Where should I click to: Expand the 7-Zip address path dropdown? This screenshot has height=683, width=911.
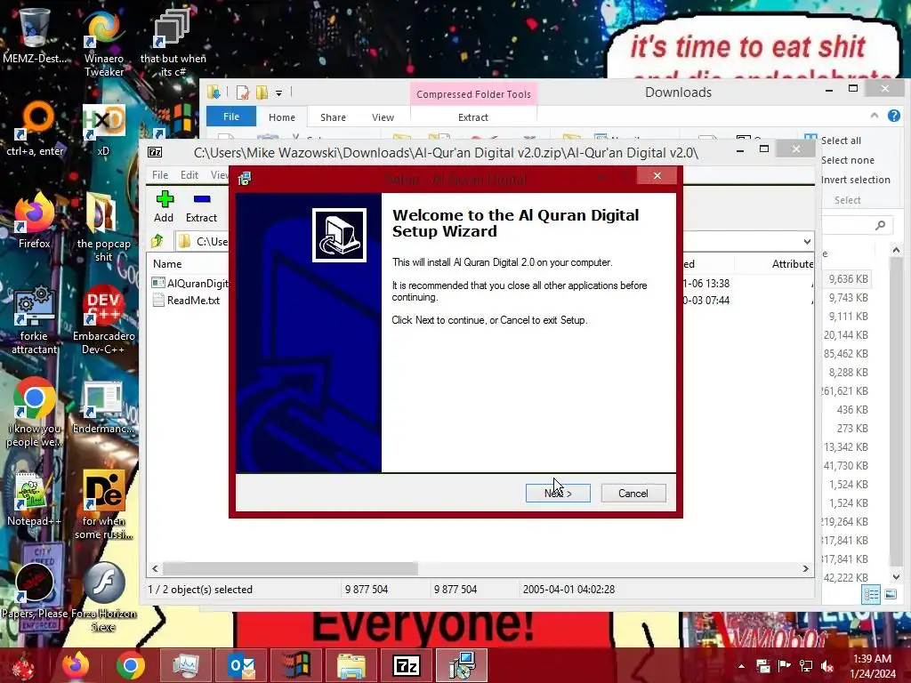coord(807,242)
